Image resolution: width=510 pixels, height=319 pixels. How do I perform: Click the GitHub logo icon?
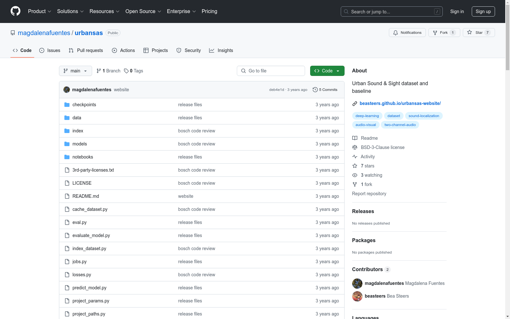tap(15, 11)
